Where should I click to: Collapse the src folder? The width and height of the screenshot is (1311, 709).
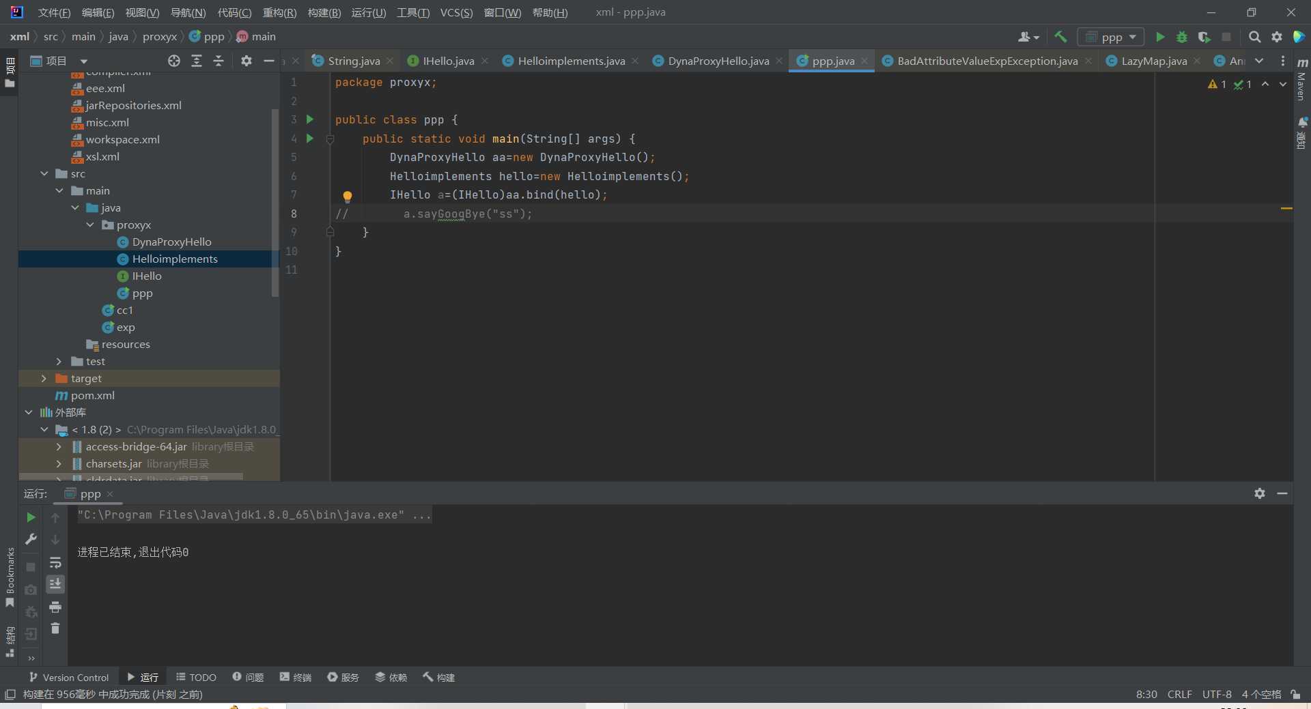44,173
